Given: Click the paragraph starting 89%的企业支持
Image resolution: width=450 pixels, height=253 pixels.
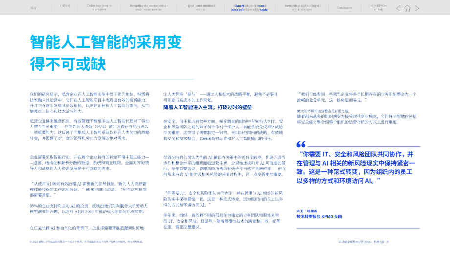Looking at the screenshot, I should click(89, 209).
